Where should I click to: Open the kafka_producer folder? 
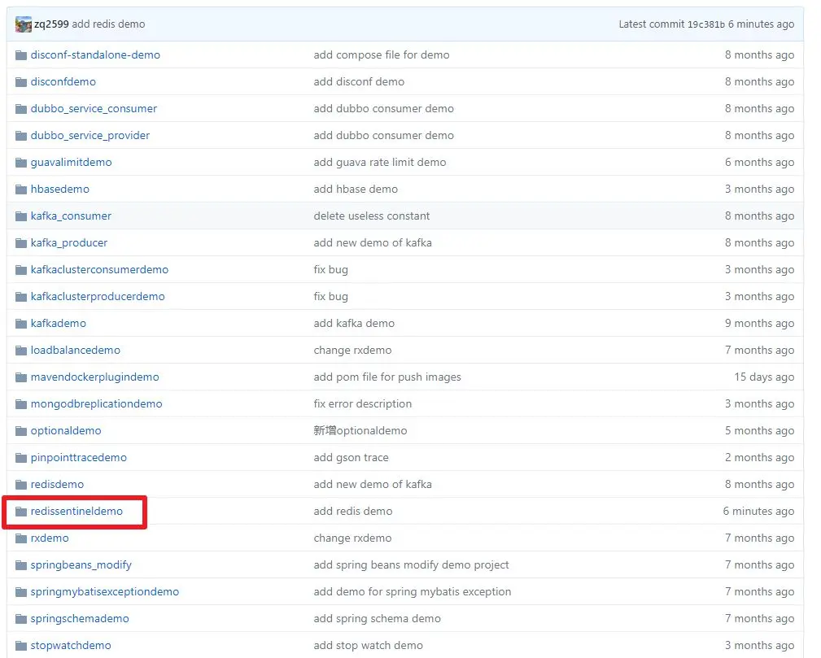click(x=68, y=243)
